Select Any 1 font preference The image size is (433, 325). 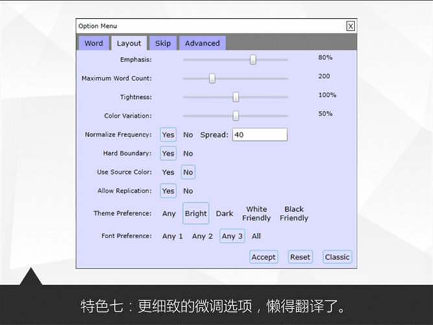pos(172,236)
